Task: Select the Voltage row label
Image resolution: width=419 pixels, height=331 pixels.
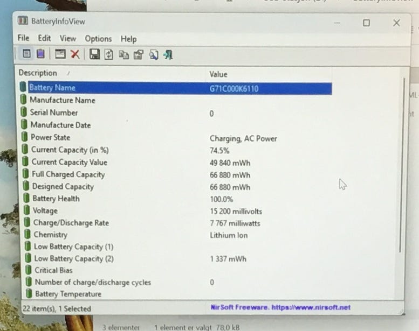Action: pos(45,210)
